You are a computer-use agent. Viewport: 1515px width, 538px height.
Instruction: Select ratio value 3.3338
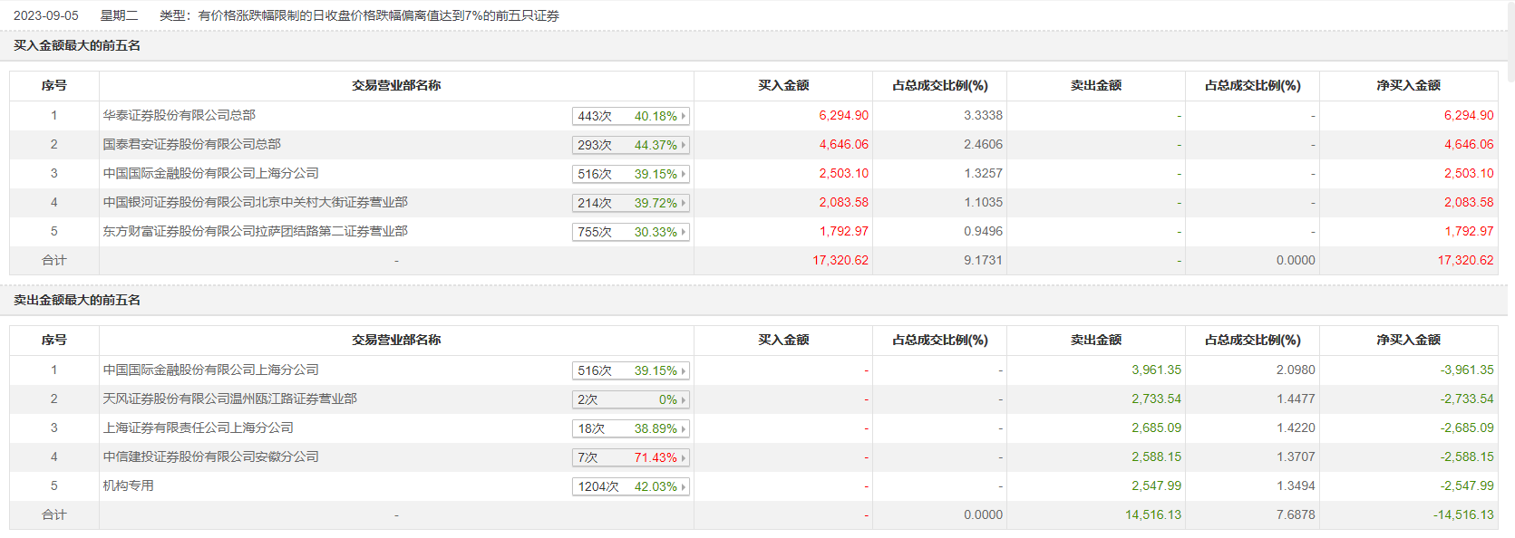[983, 115]
